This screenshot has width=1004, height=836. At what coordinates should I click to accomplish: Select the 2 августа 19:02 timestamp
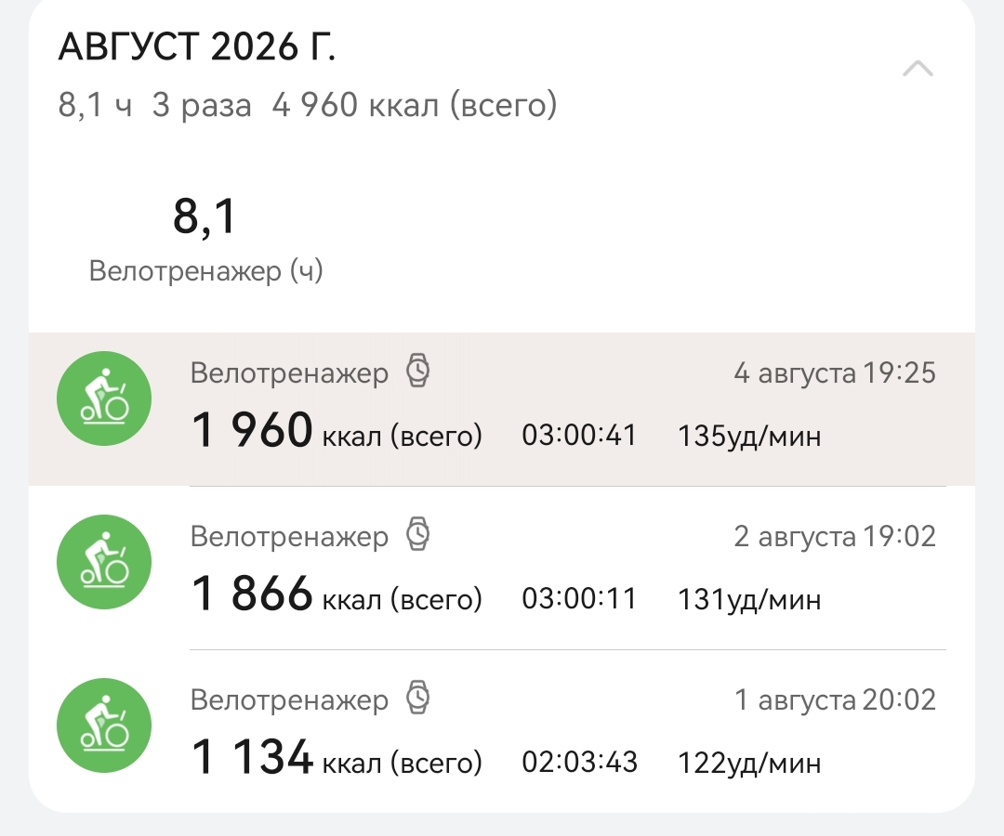coord(835,537)
